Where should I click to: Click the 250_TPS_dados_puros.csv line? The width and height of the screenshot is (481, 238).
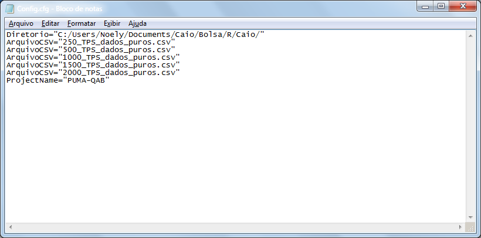[91, 42]
